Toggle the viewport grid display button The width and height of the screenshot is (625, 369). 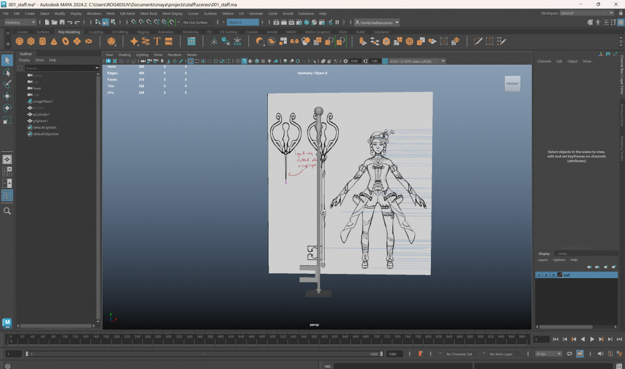tap(190, 61)
